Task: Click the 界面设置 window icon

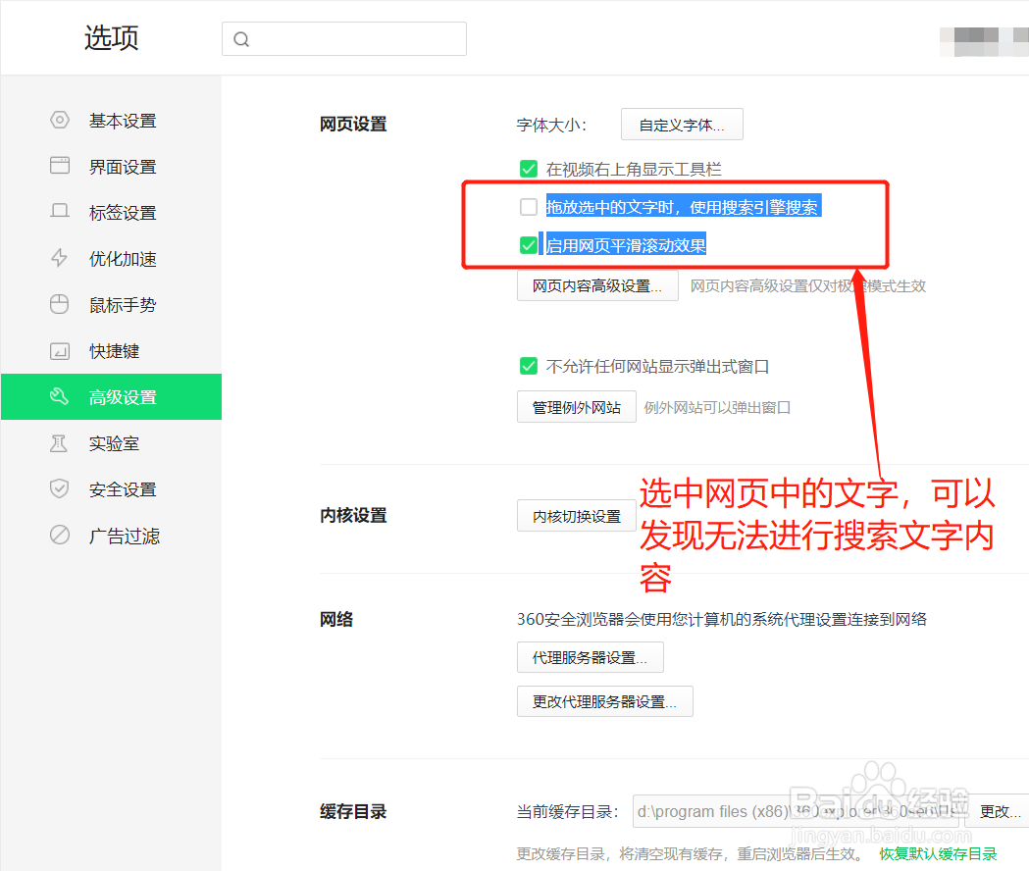Action: coord(60,166)
